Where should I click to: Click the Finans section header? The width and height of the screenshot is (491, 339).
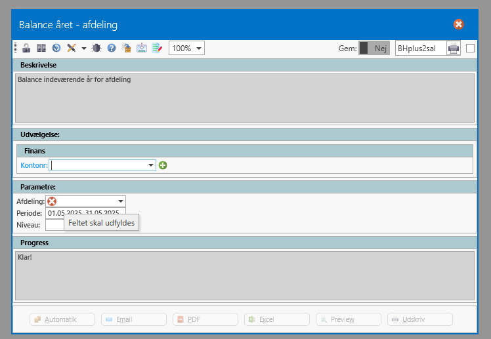pyautogui.click(x=245, y=151)
